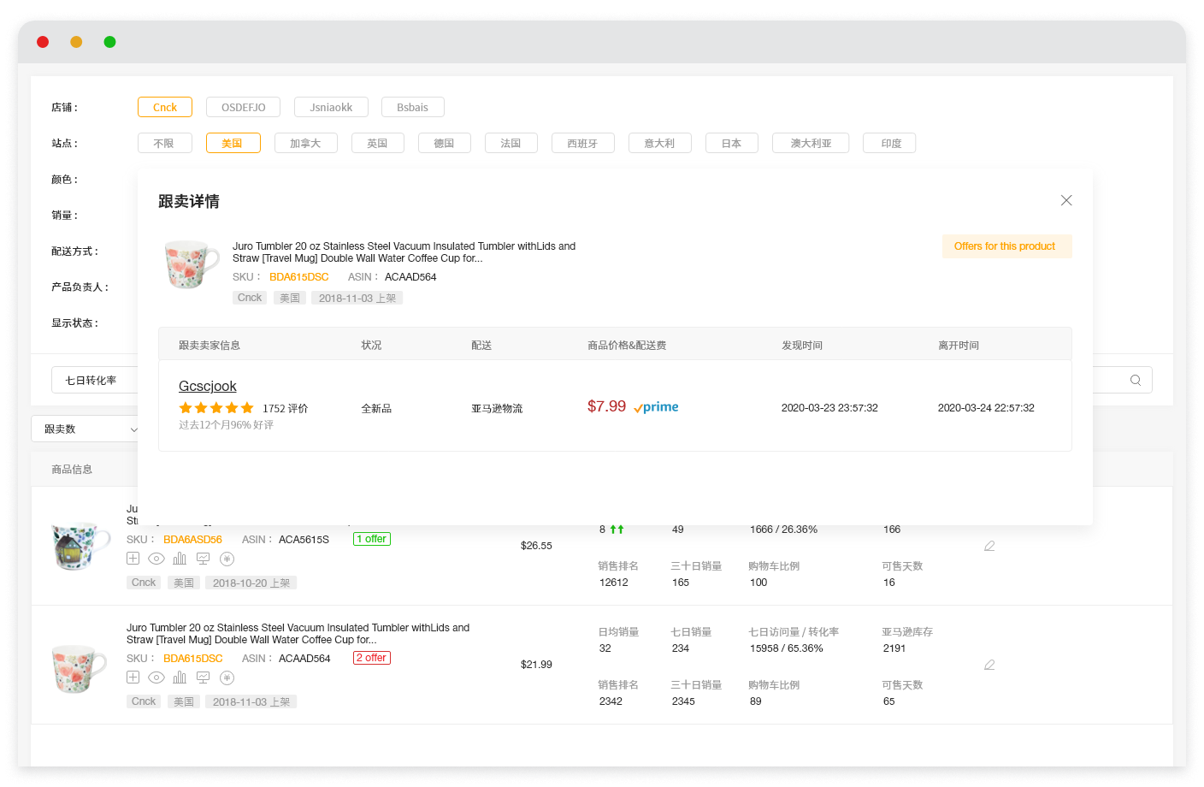Open bar chart icon for SKU BDA615DSC
Image resolution: width=1204 pixels, height=787 pixels.
point(180,678)
